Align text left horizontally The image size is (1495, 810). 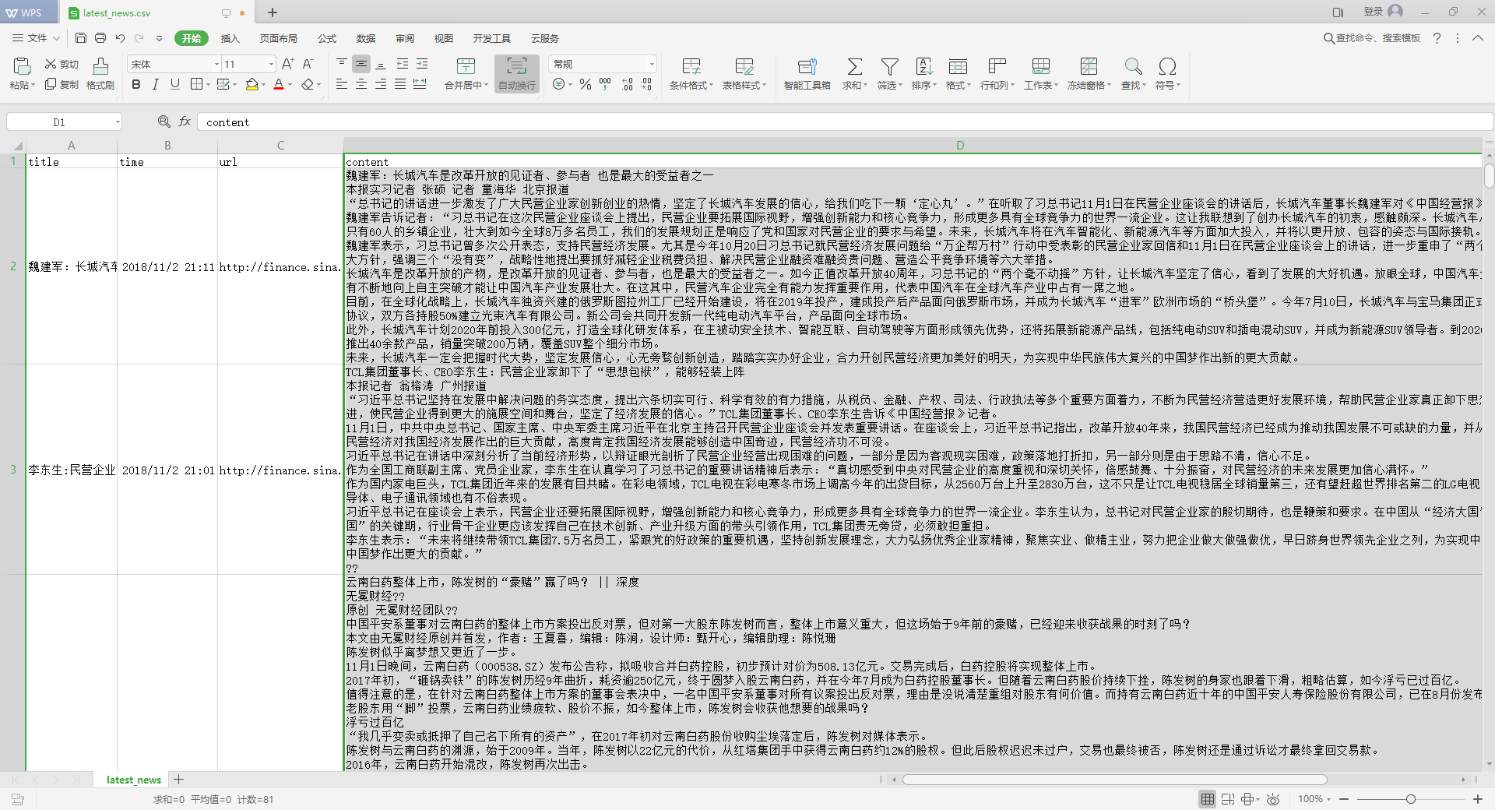(342, 84)
